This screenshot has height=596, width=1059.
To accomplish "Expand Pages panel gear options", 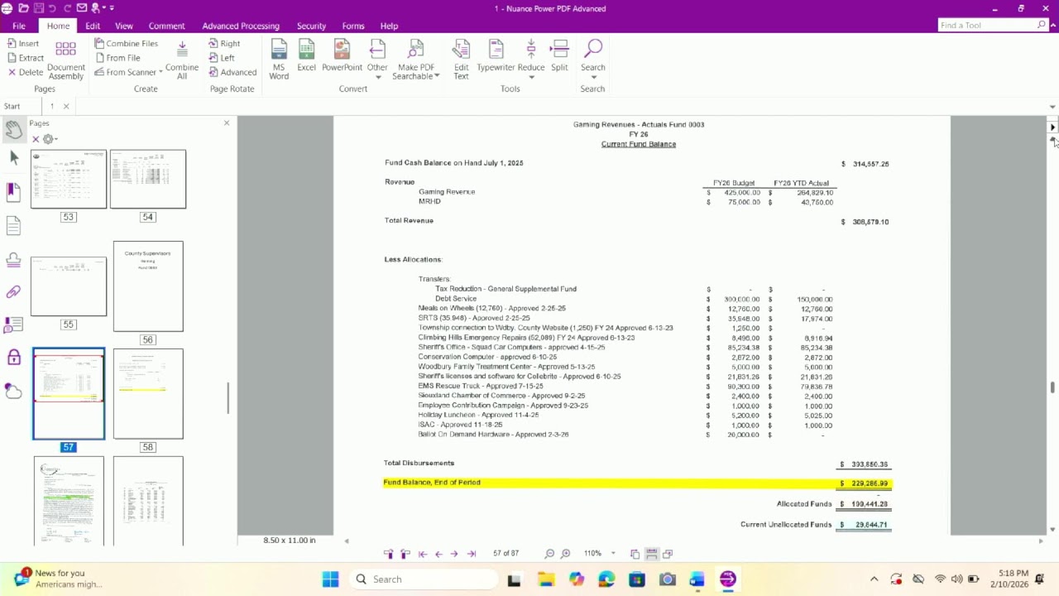I will [50, 139].
